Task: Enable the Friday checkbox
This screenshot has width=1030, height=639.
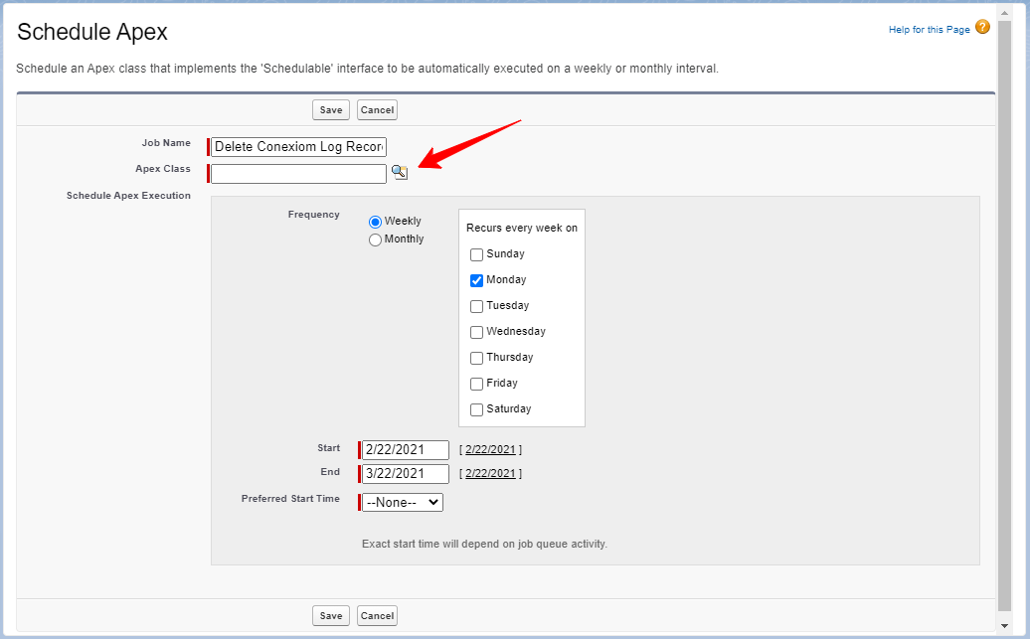Action: (x=476, y=383)
